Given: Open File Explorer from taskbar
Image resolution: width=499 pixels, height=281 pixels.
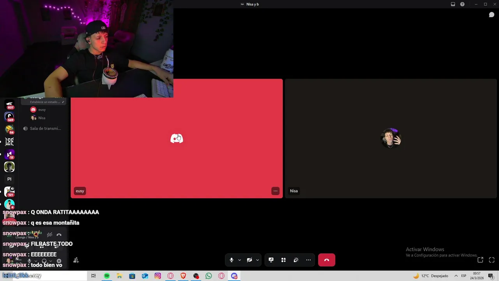Looking at the screenshot, I should (119, 276).
